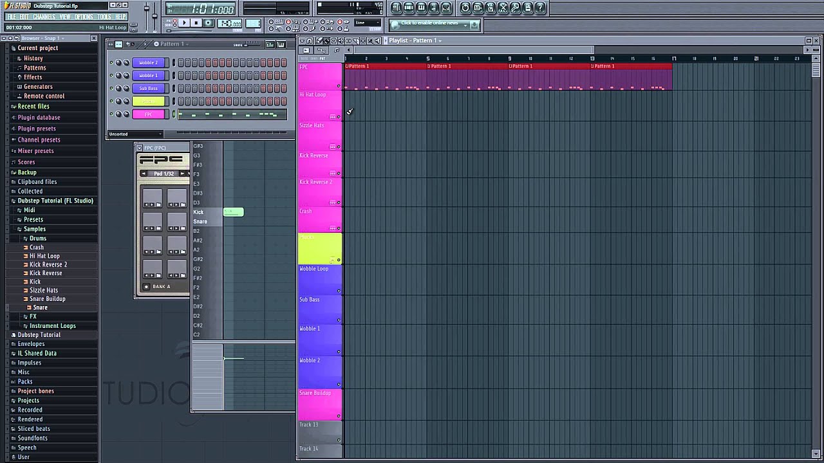This screenshot has height=463, width=824.
Task: Toggle mute light for Sub Bass channel
Action: [x=111, y=88]
